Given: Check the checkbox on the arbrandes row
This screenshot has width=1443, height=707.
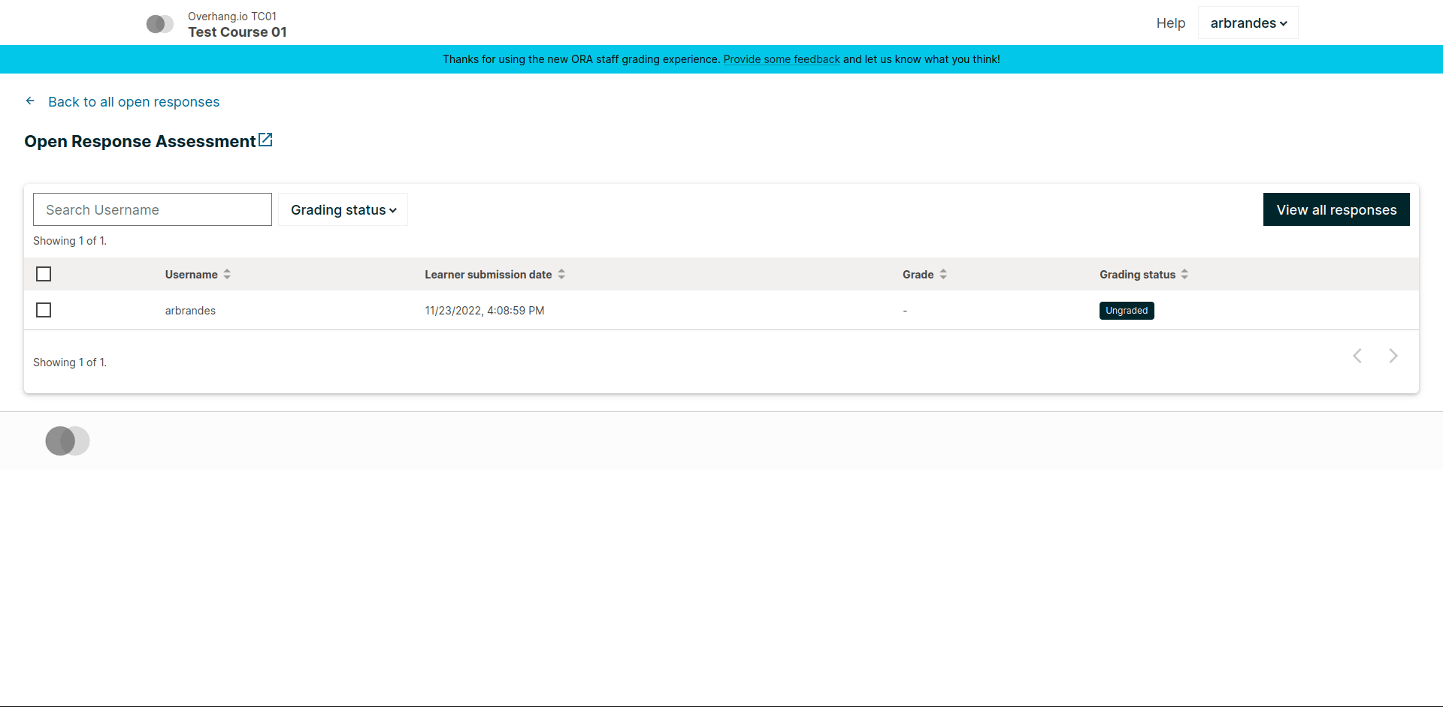Looking at the screenshot, I should 44,309.
